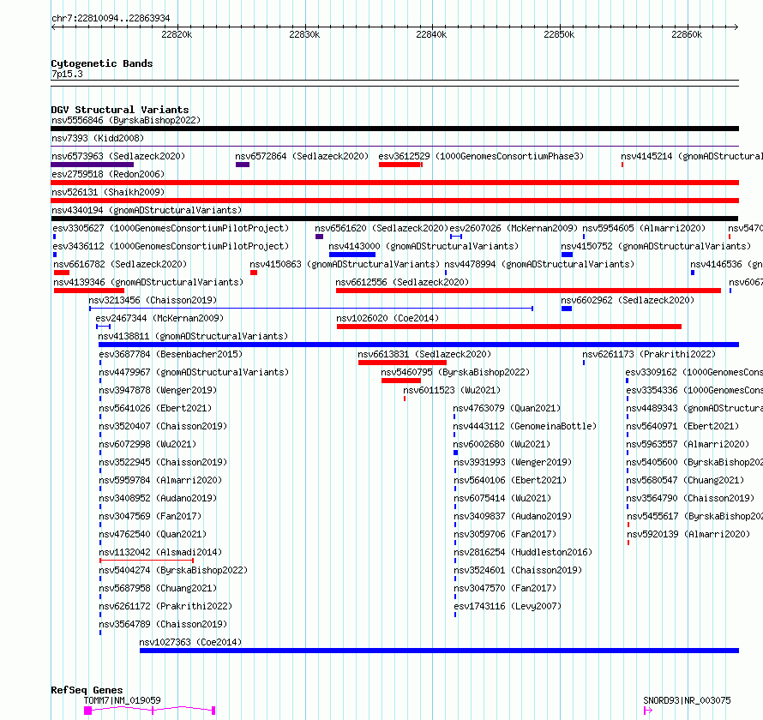Screen dimensions: 763x720
Task: Click the nsv1026020 (Coe2014) red bar
Action: click(x=509, y=327)
